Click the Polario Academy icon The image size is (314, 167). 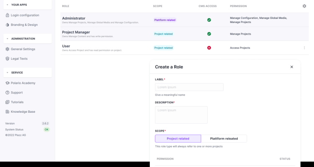click(x=7, y=83)
